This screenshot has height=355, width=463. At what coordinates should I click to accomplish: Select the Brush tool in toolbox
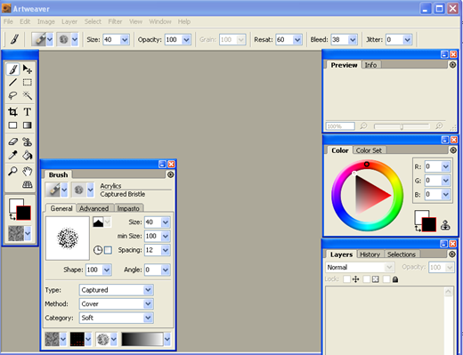coord(12,69)
